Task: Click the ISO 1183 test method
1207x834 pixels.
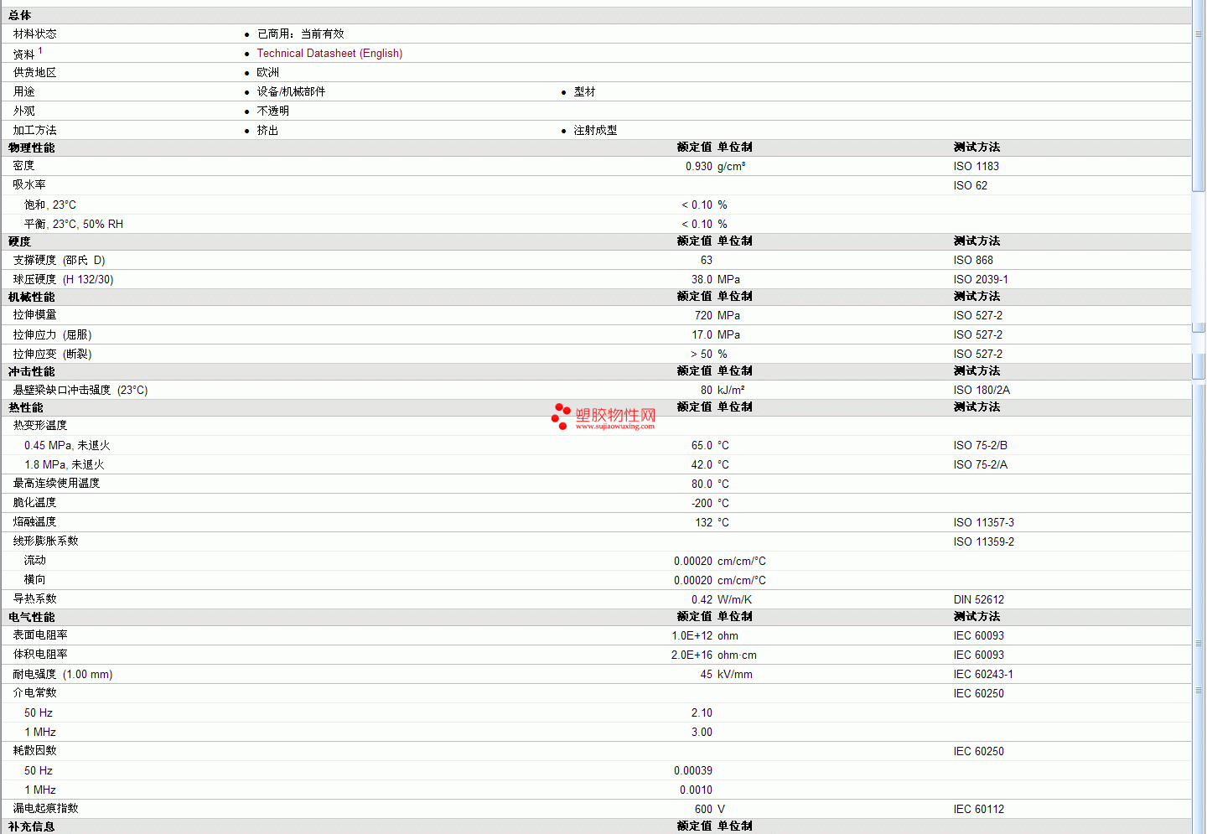Action: [976, 166]
